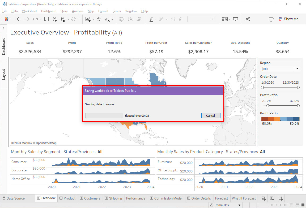
Task: Click the Sort Ascending icon
Action: (130, 19)
